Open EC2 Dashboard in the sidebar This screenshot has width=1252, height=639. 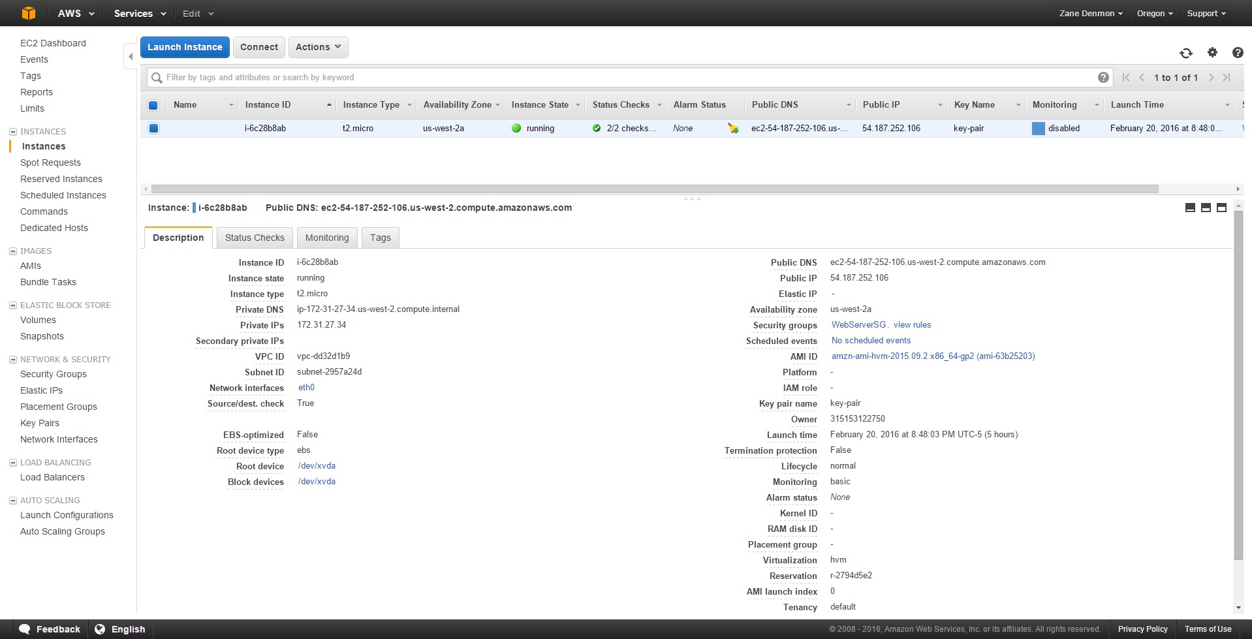[53, 43]
